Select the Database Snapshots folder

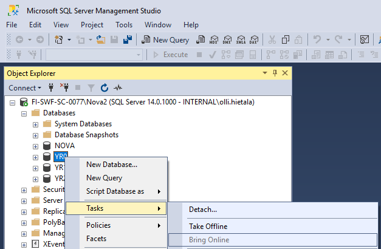coord(86,135)
